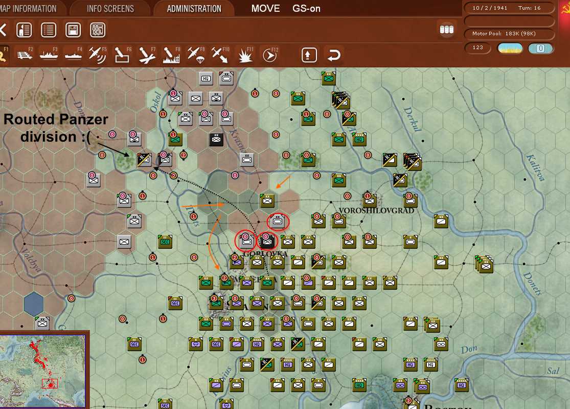Select the F1 move mode icon
This screenshot has width=570, height=409.
(x=4, y=55)
